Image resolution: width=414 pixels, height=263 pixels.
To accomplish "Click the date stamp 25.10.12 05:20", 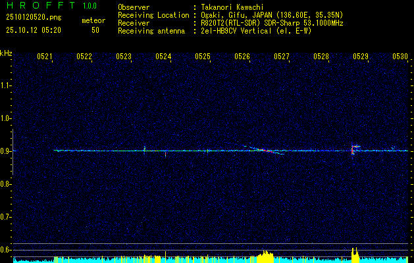I will (34, 30).
